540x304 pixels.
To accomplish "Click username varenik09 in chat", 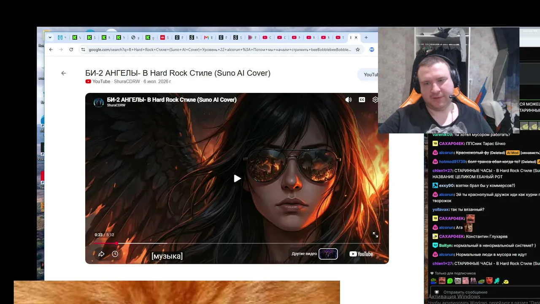I will [443, 135].
